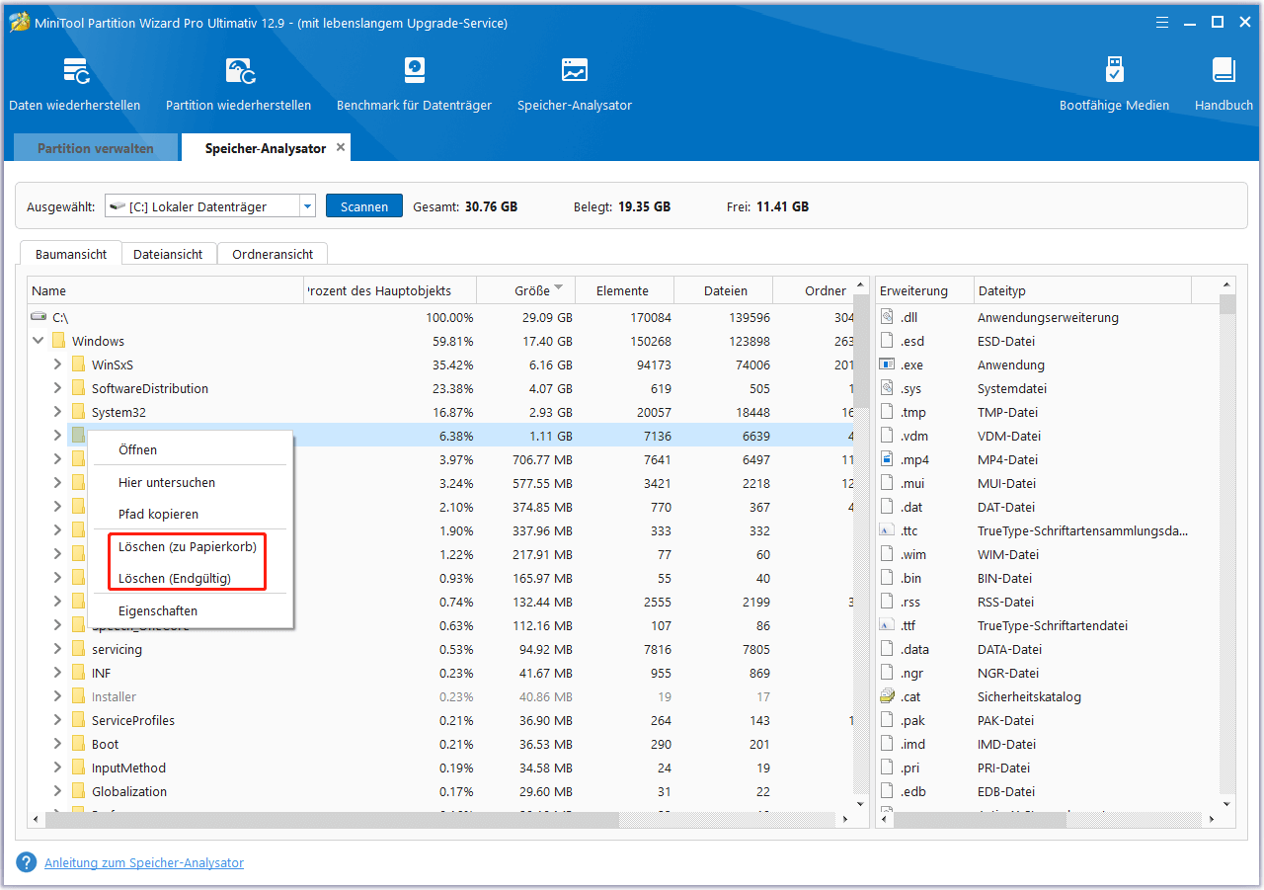Expand the servicing folder
Image resolution: width=1264 pixels, height=890 pixels.
tap(57, 649)
